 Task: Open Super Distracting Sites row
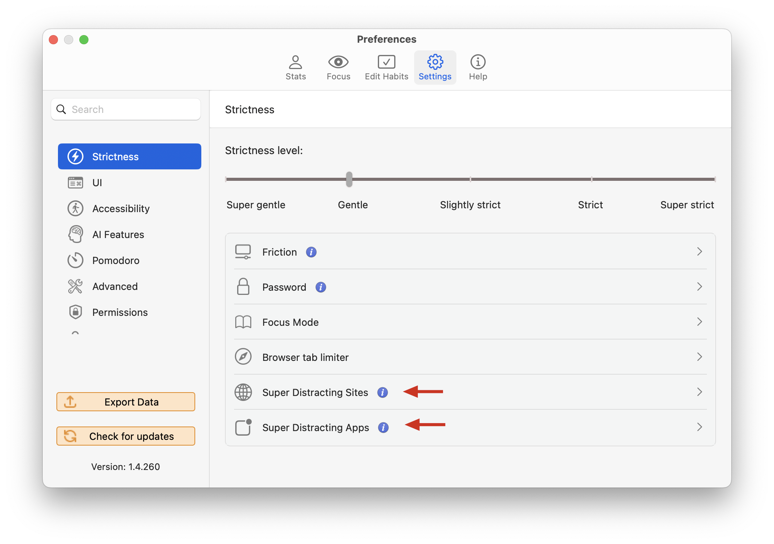pyautogui.click(x=471, y=392)
